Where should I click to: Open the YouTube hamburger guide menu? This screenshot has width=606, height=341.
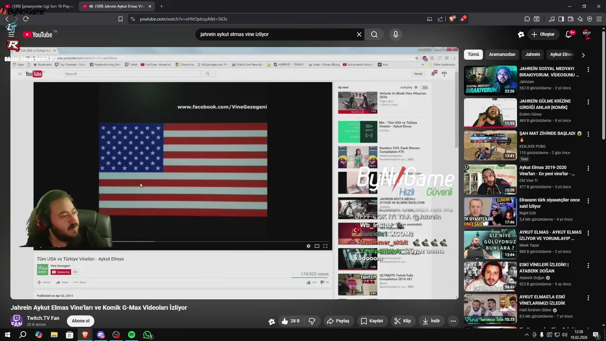[11, 35]
